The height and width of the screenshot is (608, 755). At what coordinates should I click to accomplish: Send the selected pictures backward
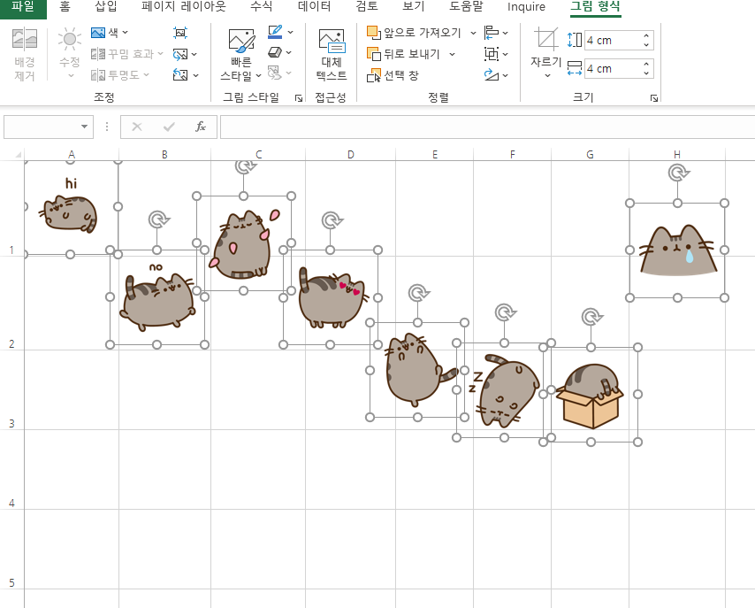coord(408,53)
